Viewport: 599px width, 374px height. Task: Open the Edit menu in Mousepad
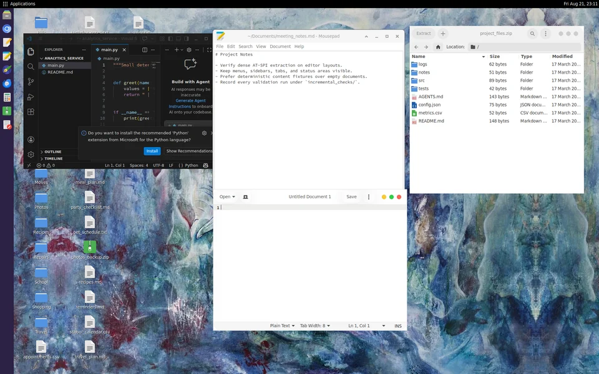[x=231, y=47]
